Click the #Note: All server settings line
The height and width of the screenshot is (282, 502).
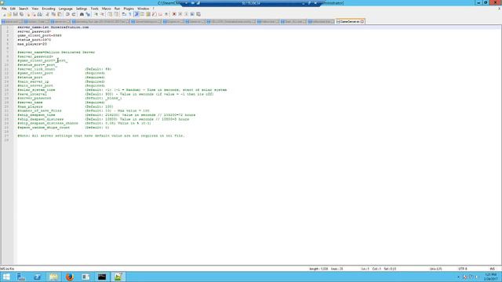pos(101,136)
